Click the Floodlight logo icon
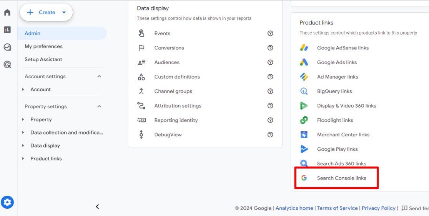This screenshot has height=216, width=429. pos(304,120)
